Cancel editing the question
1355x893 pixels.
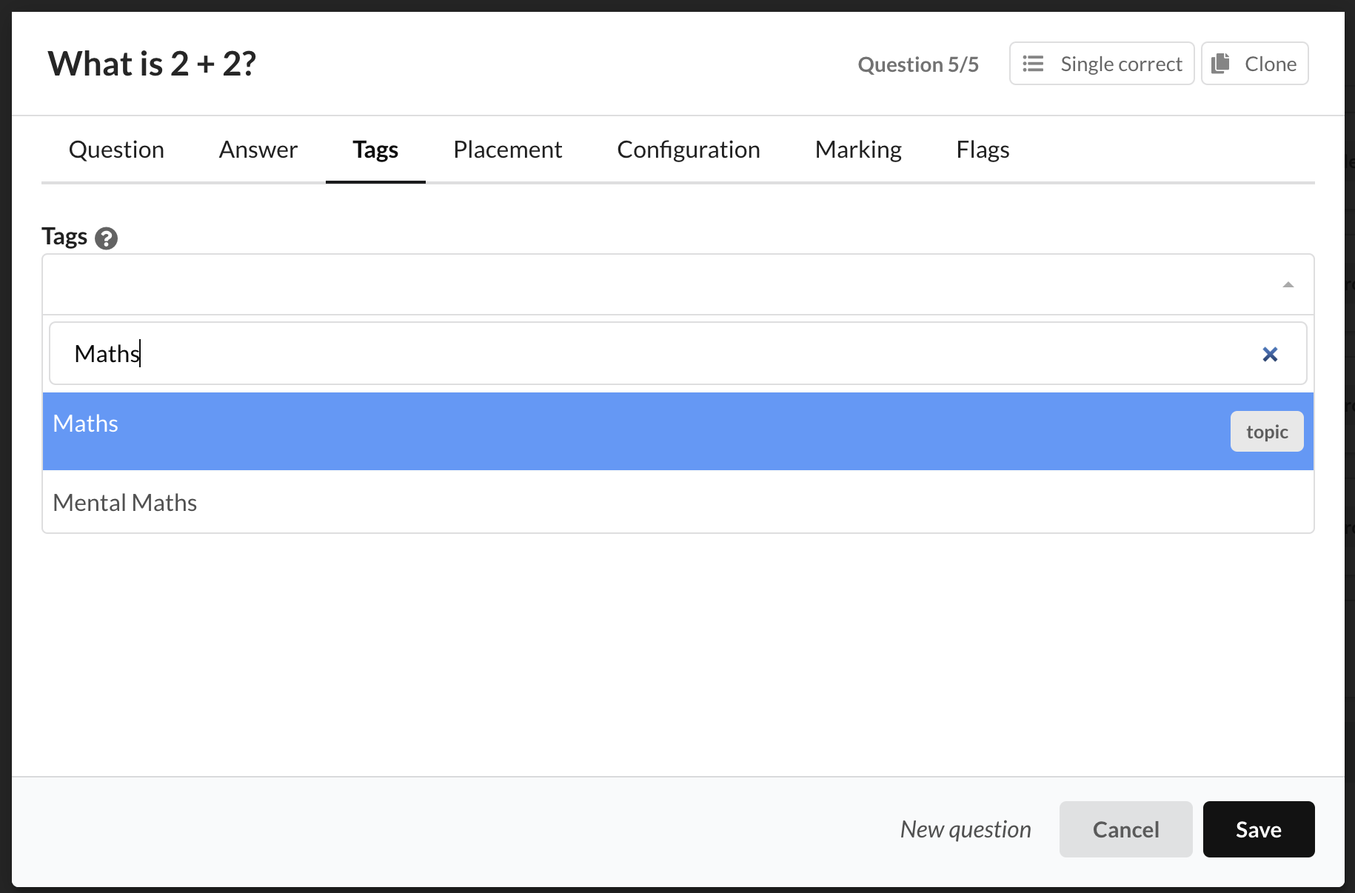pos(1125,829)
